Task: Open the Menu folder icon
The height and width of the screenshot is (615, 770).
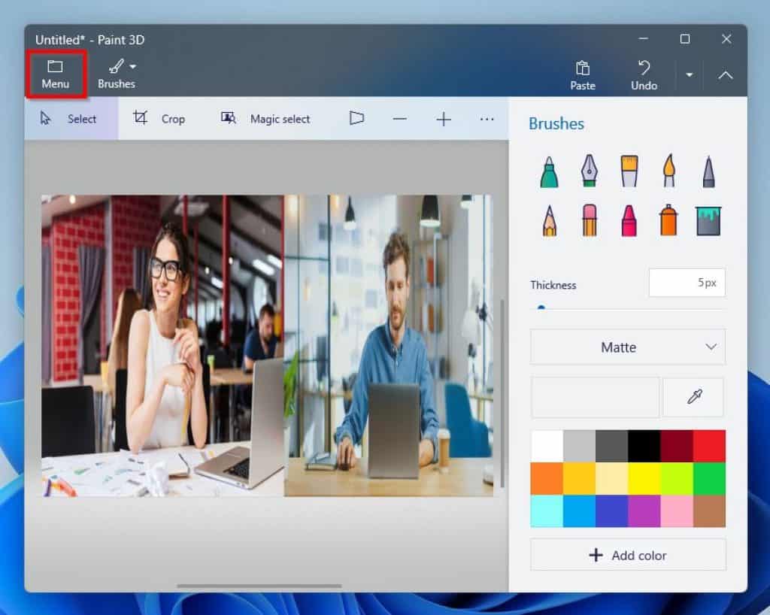Action: point(55,66)
